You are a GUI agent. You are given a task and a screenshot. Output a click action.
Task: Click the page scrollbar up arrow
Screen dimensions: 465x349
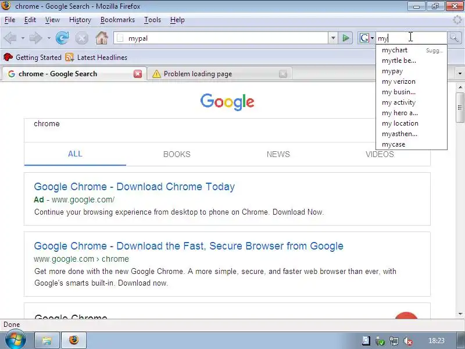point(460,87)
